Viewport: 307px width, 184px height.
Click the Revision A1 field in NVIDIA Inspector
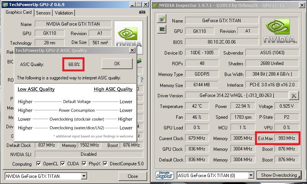[248, 31]
